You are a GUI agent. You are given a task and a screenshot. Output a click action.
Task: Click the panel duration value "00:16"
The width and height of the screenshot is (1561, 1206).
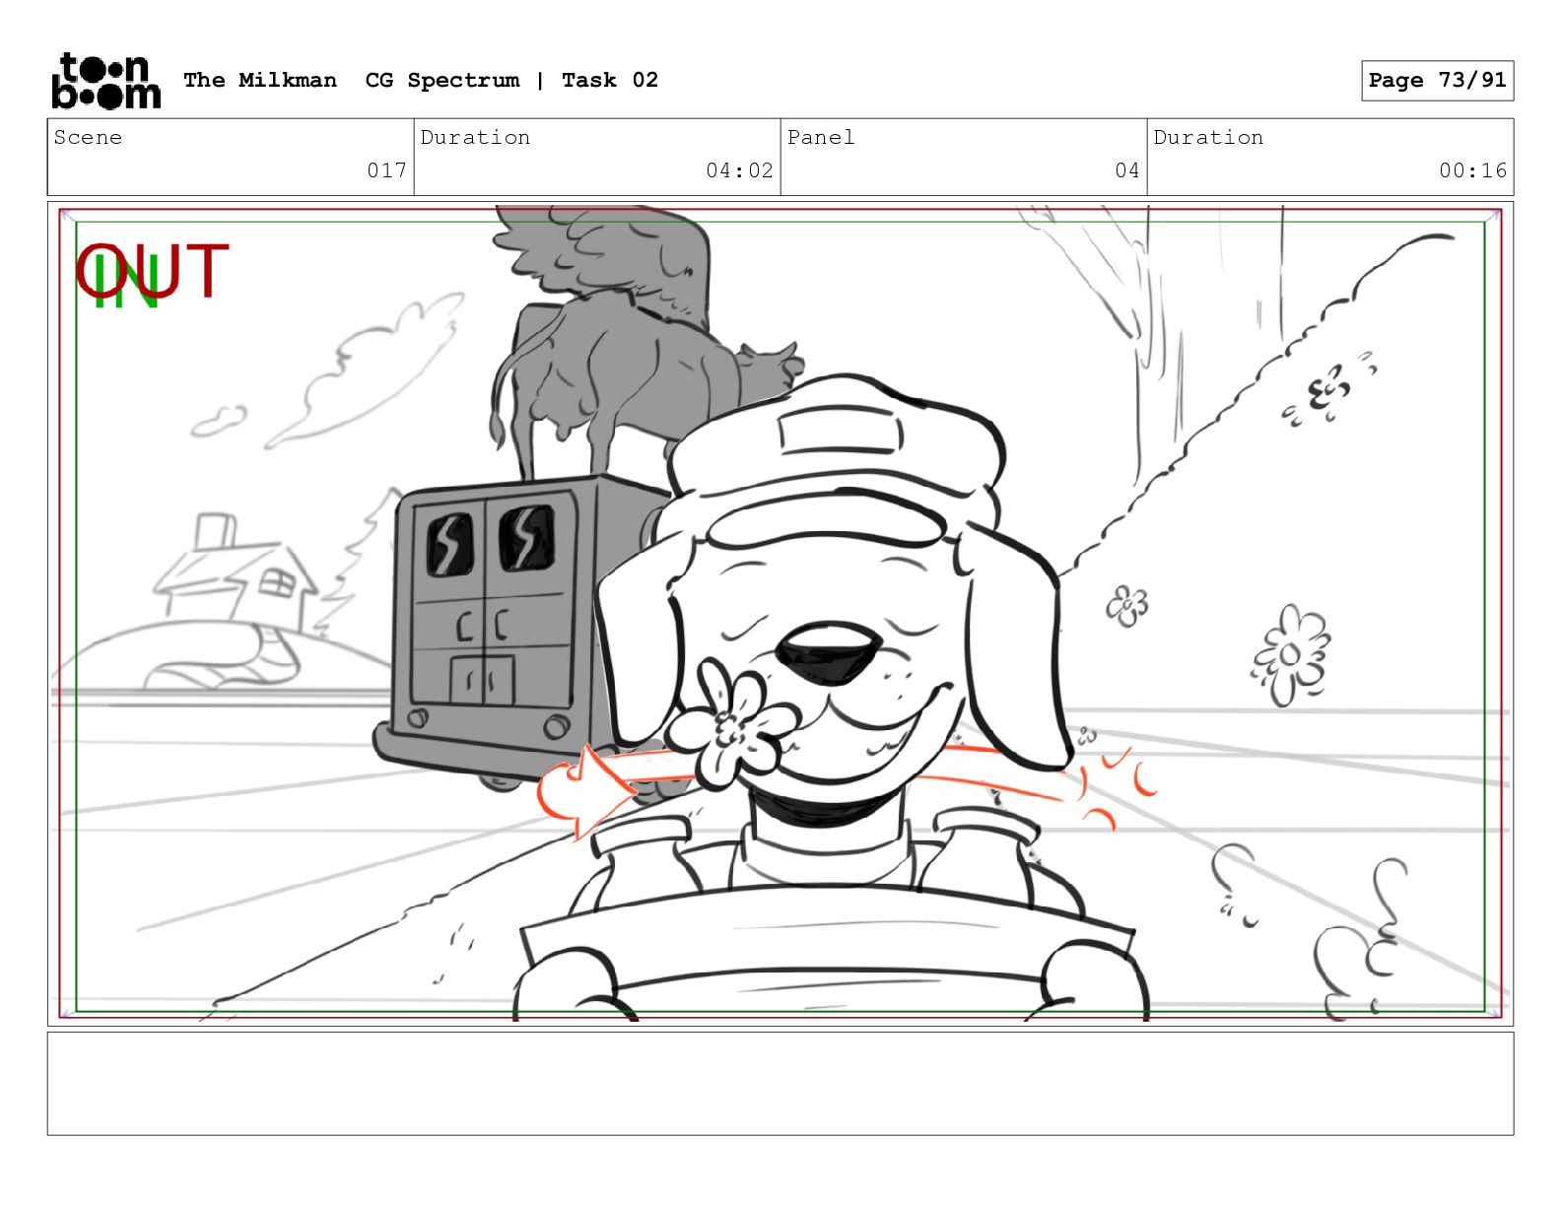1472,170
